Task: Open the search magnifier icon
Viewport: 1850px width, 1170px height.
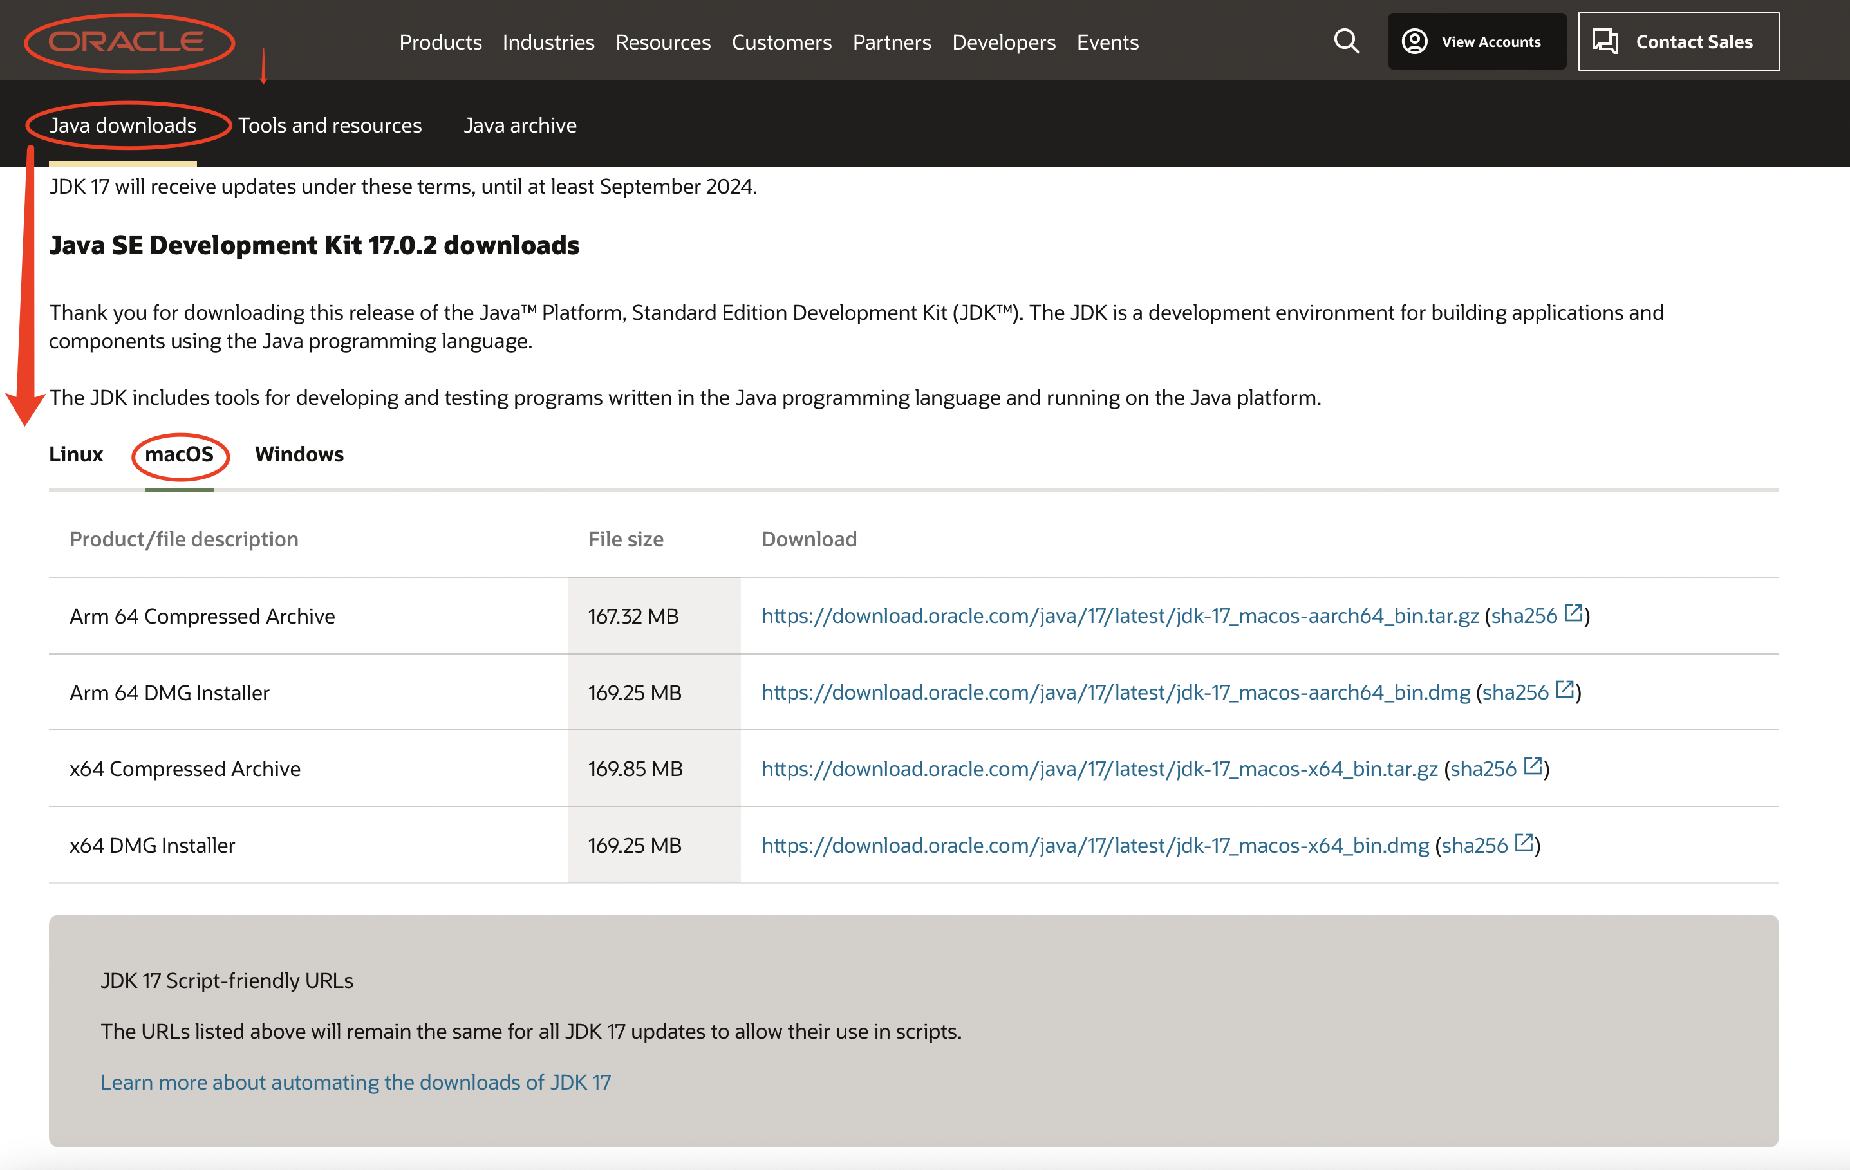Action: 1346,41
